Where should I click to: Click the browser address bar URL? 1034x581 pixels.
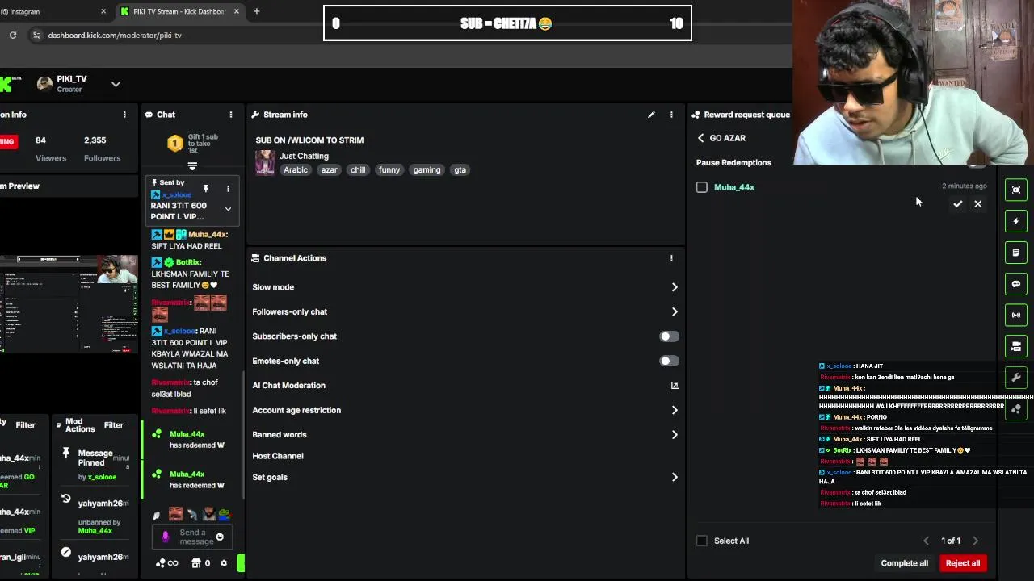(115, 35)
